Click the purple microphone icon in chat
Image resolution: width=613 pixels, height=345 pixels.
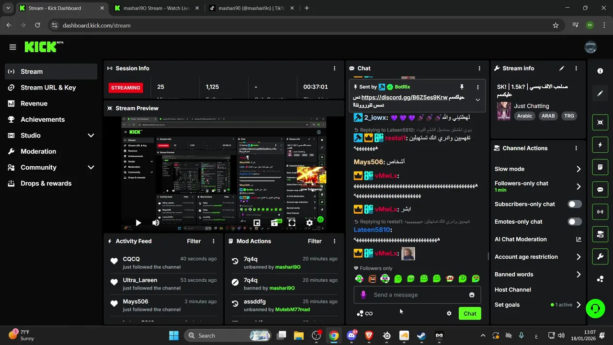363,295
